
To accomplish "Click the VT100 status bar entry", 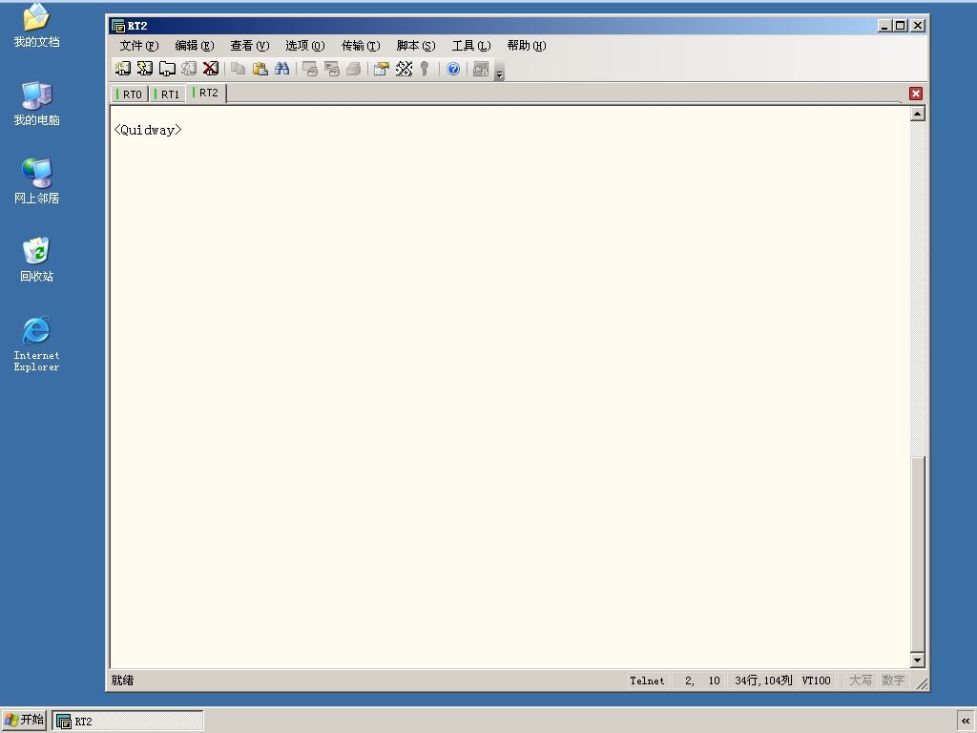I will pyautogui.click(x=817, y=681).
